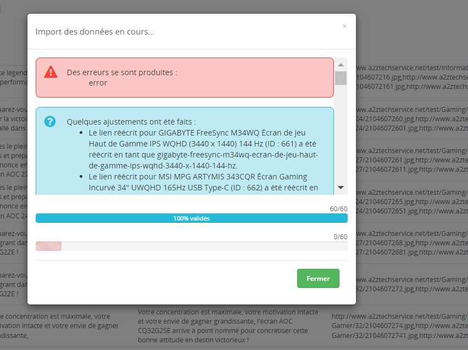This screenshot has height=350, width=468.
Task: Click the messages scrollbar thumb
Action: (x=341, y=78)
